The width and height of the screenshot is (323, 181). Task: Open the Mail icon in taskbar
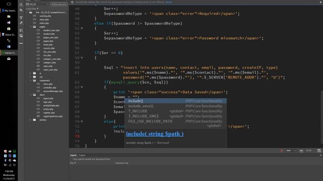coord(9,59)
